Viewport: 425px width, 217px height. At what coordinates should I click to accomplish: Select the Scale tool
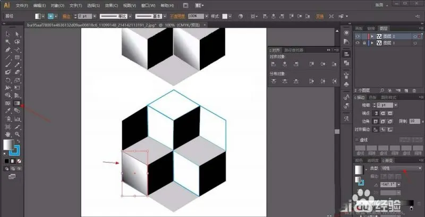(17, 80)
